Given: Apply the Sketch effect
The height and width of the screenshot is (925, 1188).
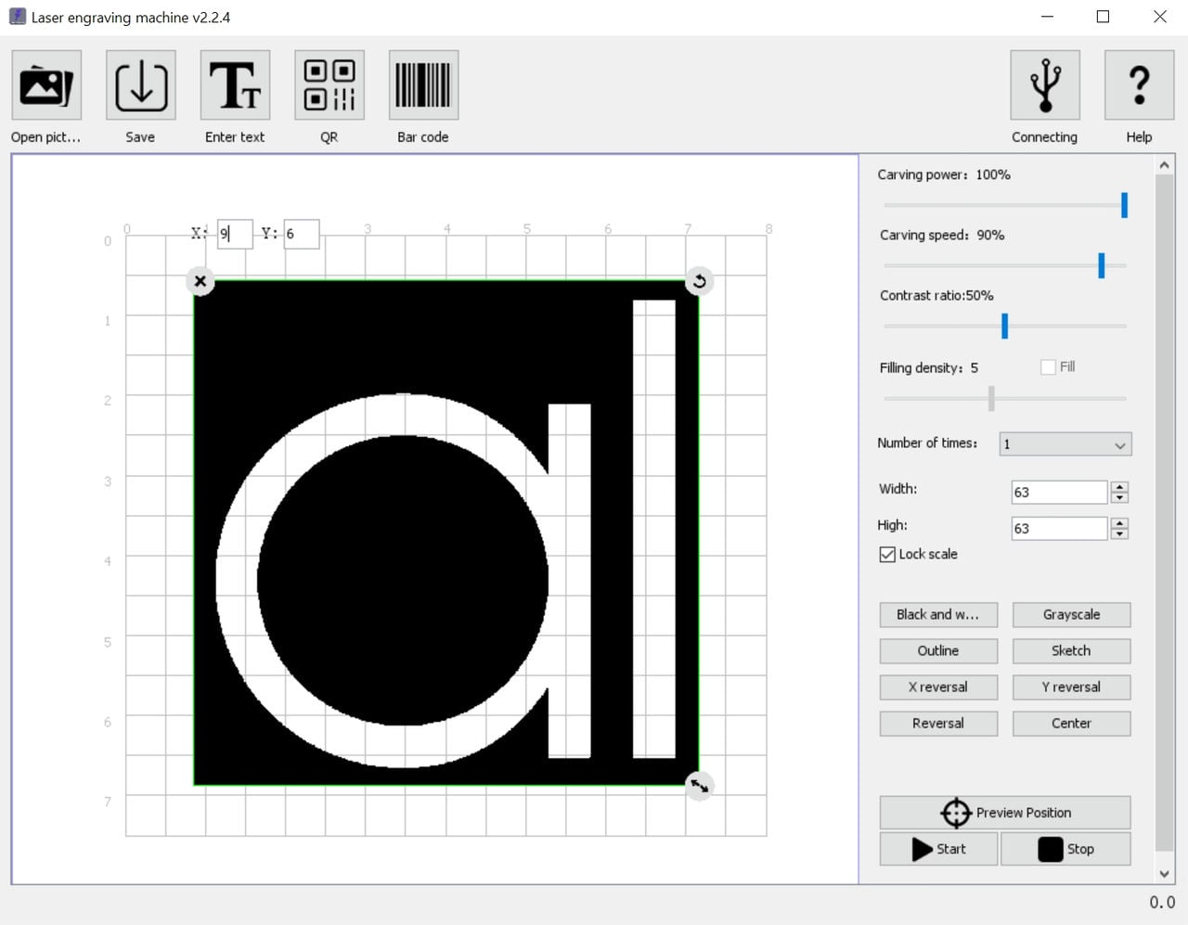Looking at the screenshot, I should (1071, 650).
